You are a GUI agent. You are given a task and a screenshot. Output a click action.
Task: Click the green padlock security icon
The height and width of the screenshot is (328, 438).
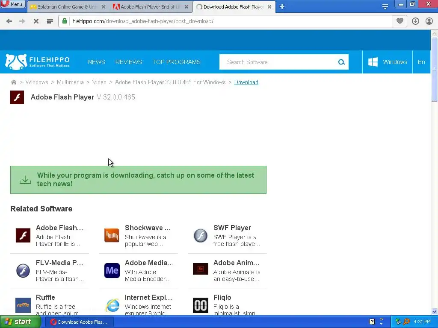click(65, 21)
